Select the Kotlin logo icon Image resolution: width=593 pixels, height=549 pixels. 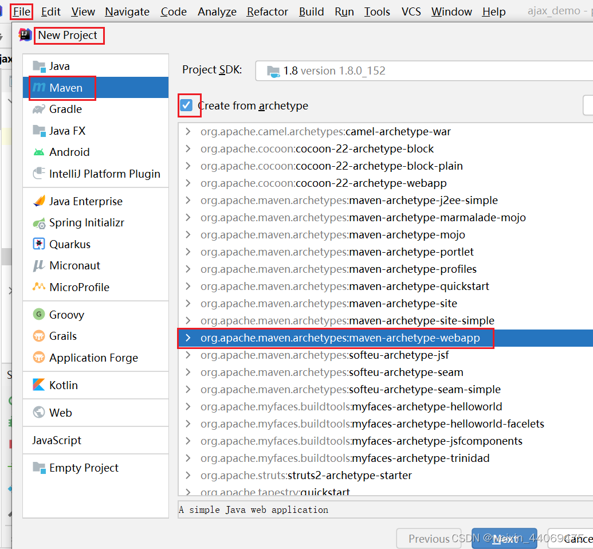pyautogui.click(x=39, y=385)
